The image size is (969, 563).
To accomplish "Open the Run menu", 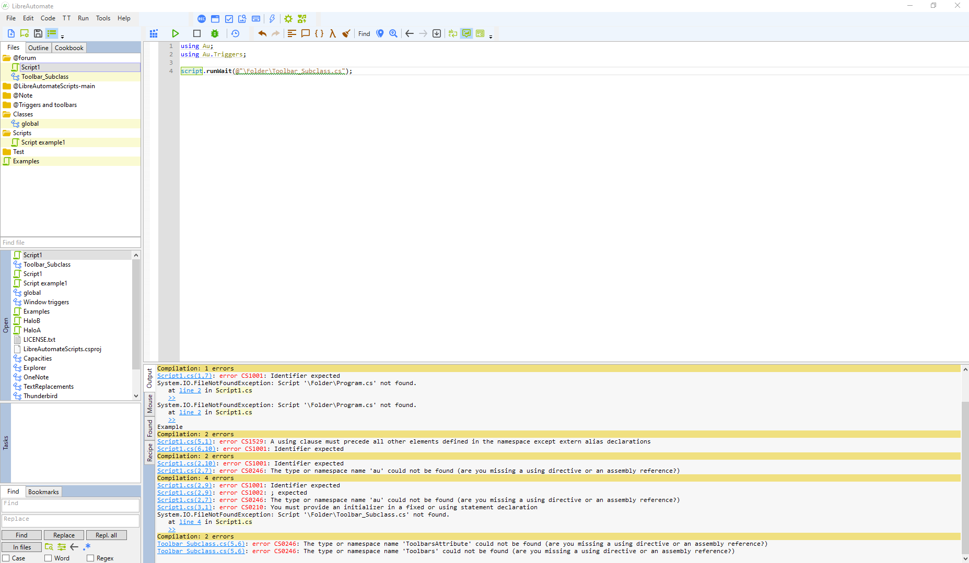I will coord(83,18).
